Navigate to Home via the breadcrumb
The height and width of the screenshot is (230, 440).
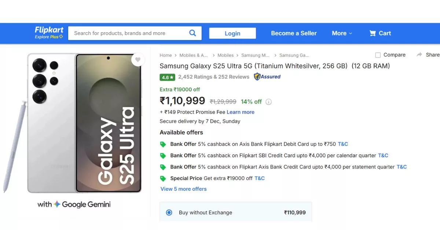click(166, 55)
